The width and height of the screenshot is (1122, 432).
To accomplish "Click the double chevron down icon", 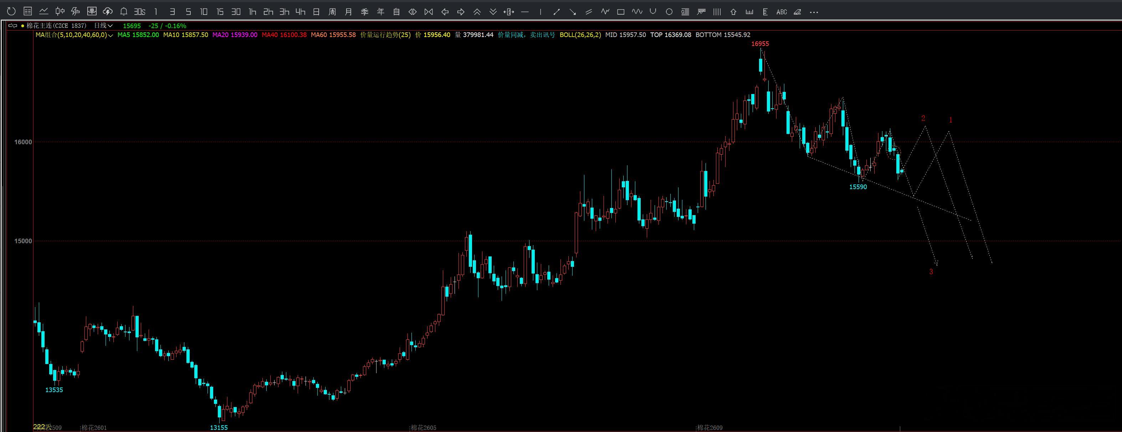I will [x=493, y=12].
